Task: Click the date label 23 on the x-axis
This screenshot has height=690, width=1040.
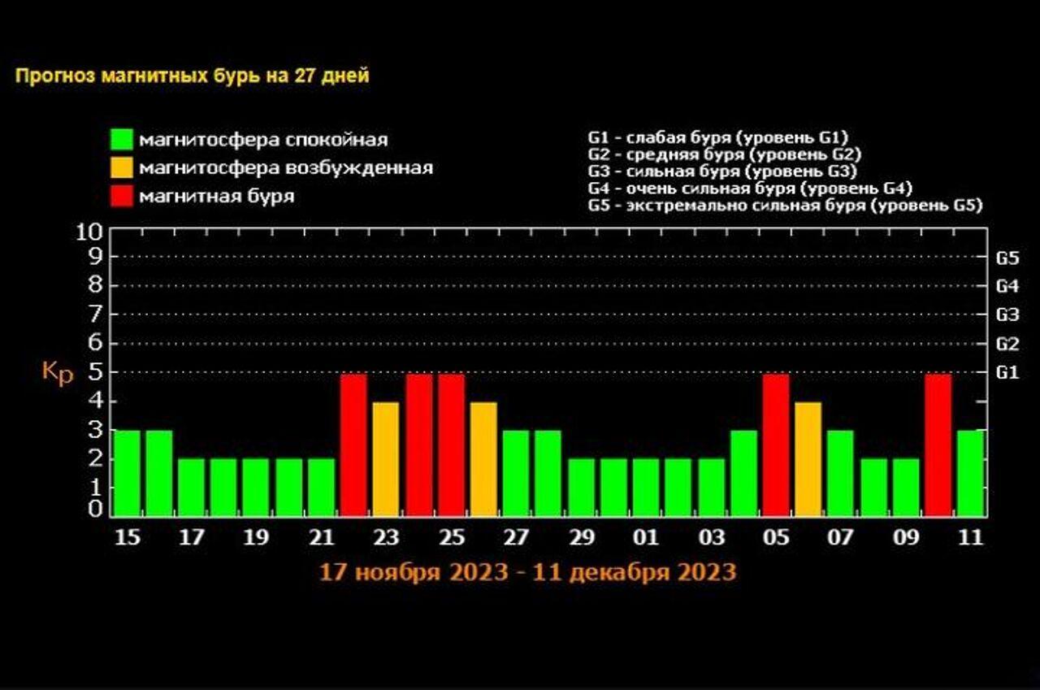Action: point(387,538)
